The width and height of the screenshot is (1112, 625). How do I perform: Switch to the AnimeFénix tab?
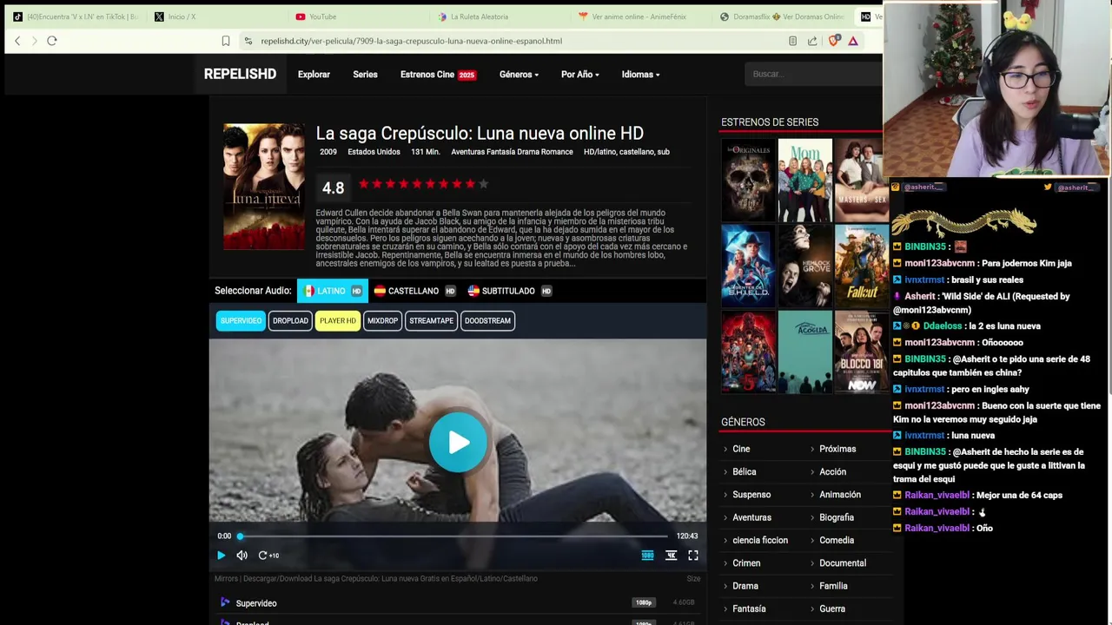point(641,16)
